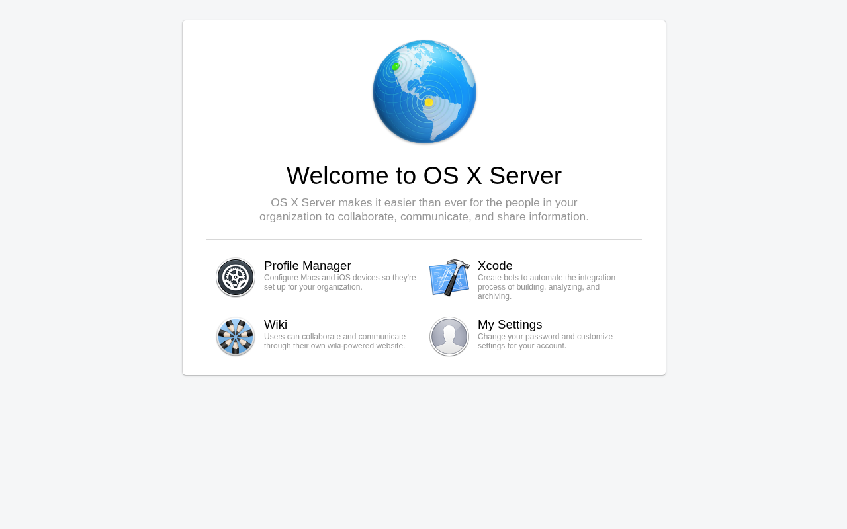Open the My Settings link
Viewport: 847px width, 529px height.
(x=510, y=325)
